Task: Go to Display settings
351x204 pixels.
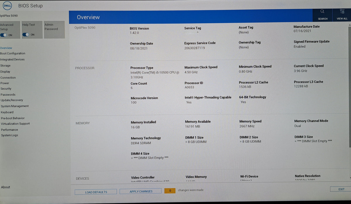Action: 5,72
